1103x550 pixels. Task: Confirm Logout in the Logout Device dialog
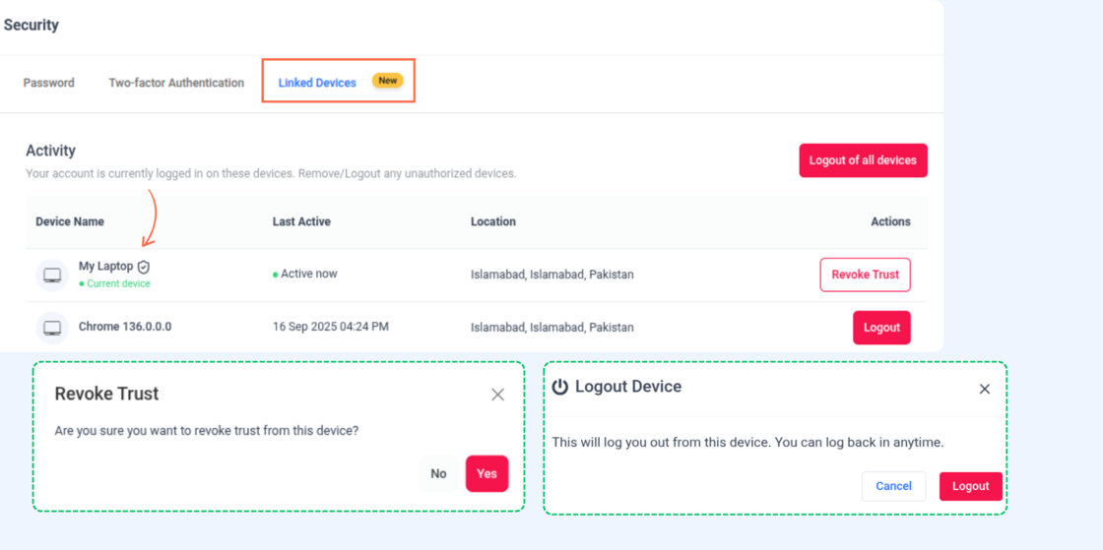pyautogui.click(x=970, y=486)
